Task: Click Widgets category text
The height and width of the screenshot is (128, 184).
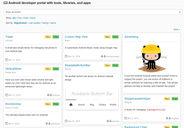Action: click(x=128, y=102)
